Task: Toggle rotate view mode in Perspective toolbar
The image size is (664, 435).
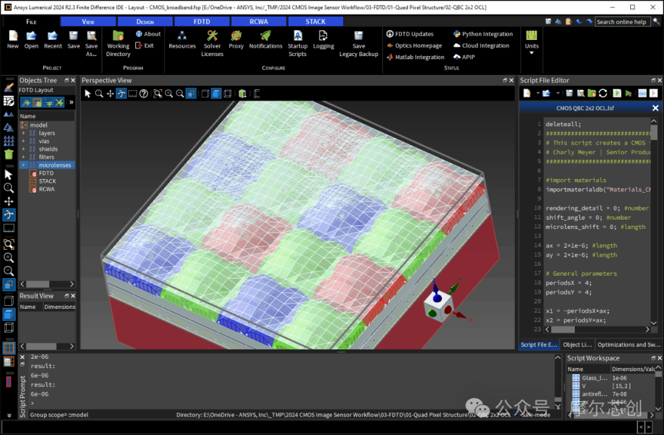Action: tap(121, 94)
